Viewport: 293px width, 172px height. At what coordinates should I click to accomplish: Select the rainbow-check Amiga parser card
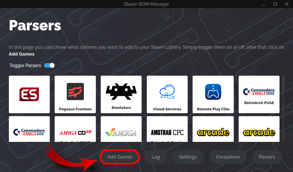click(x=121, y=129)
